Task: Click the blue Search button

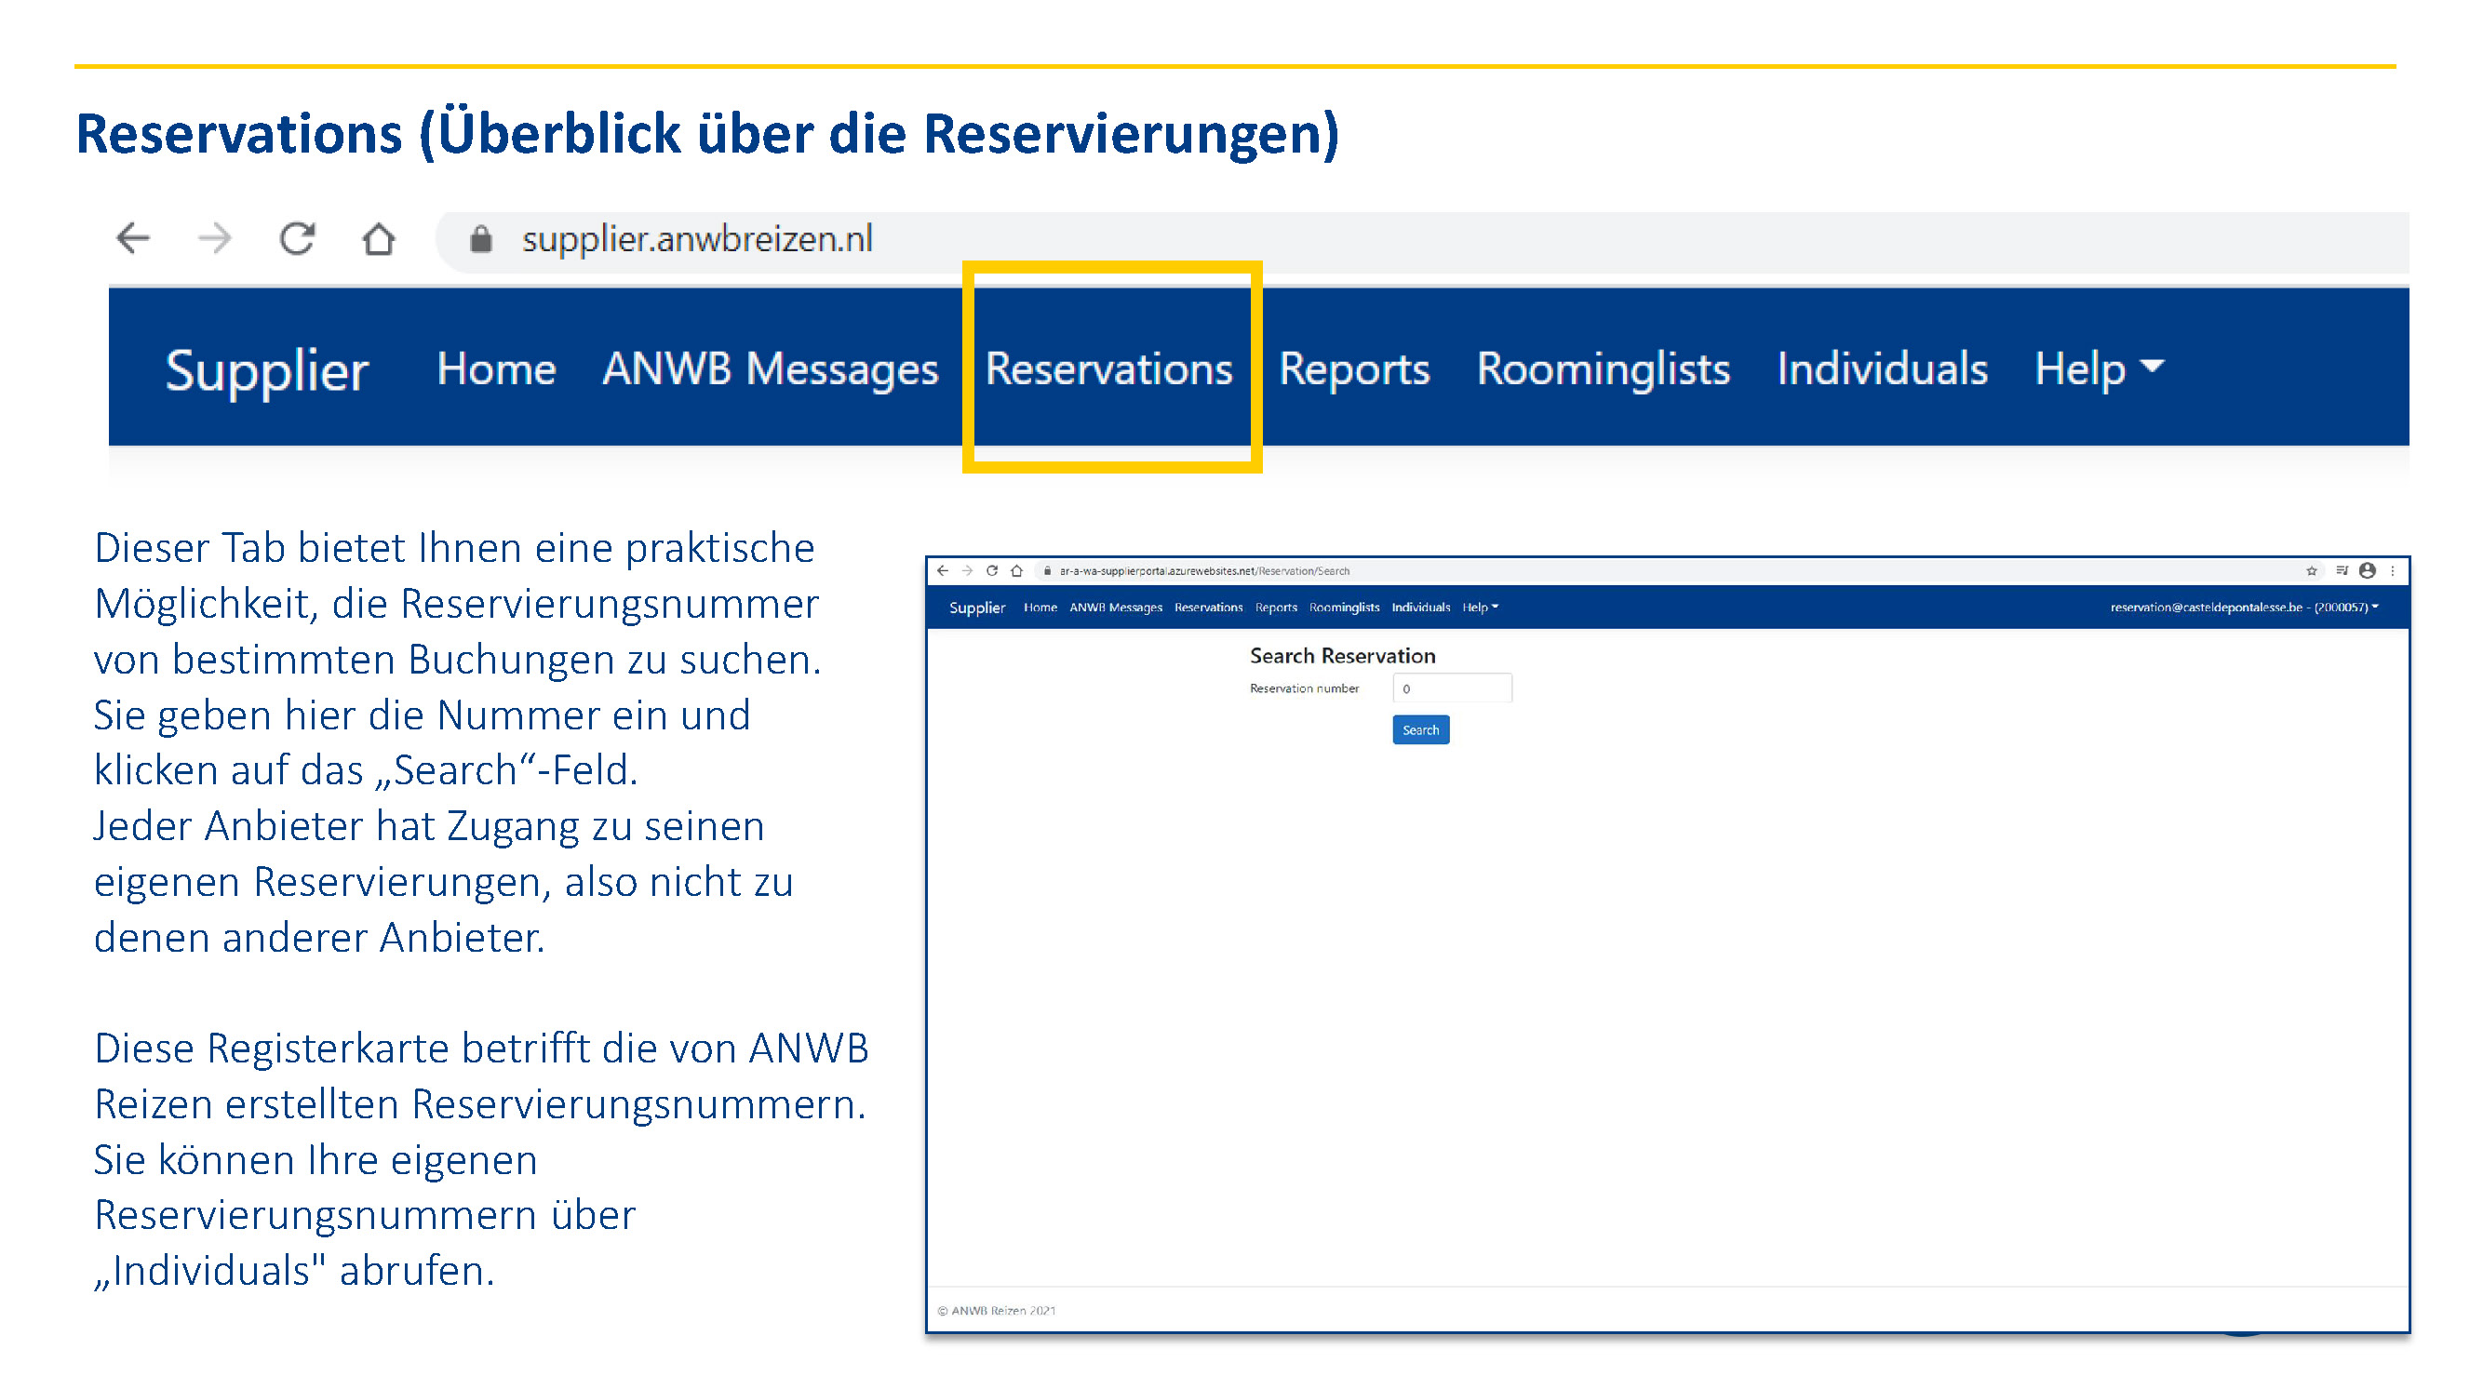Action: (1421, 731)
